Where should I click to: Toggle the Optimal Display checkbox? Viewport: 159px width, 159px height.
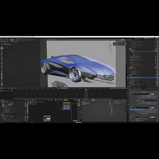(x=141, y=114)
